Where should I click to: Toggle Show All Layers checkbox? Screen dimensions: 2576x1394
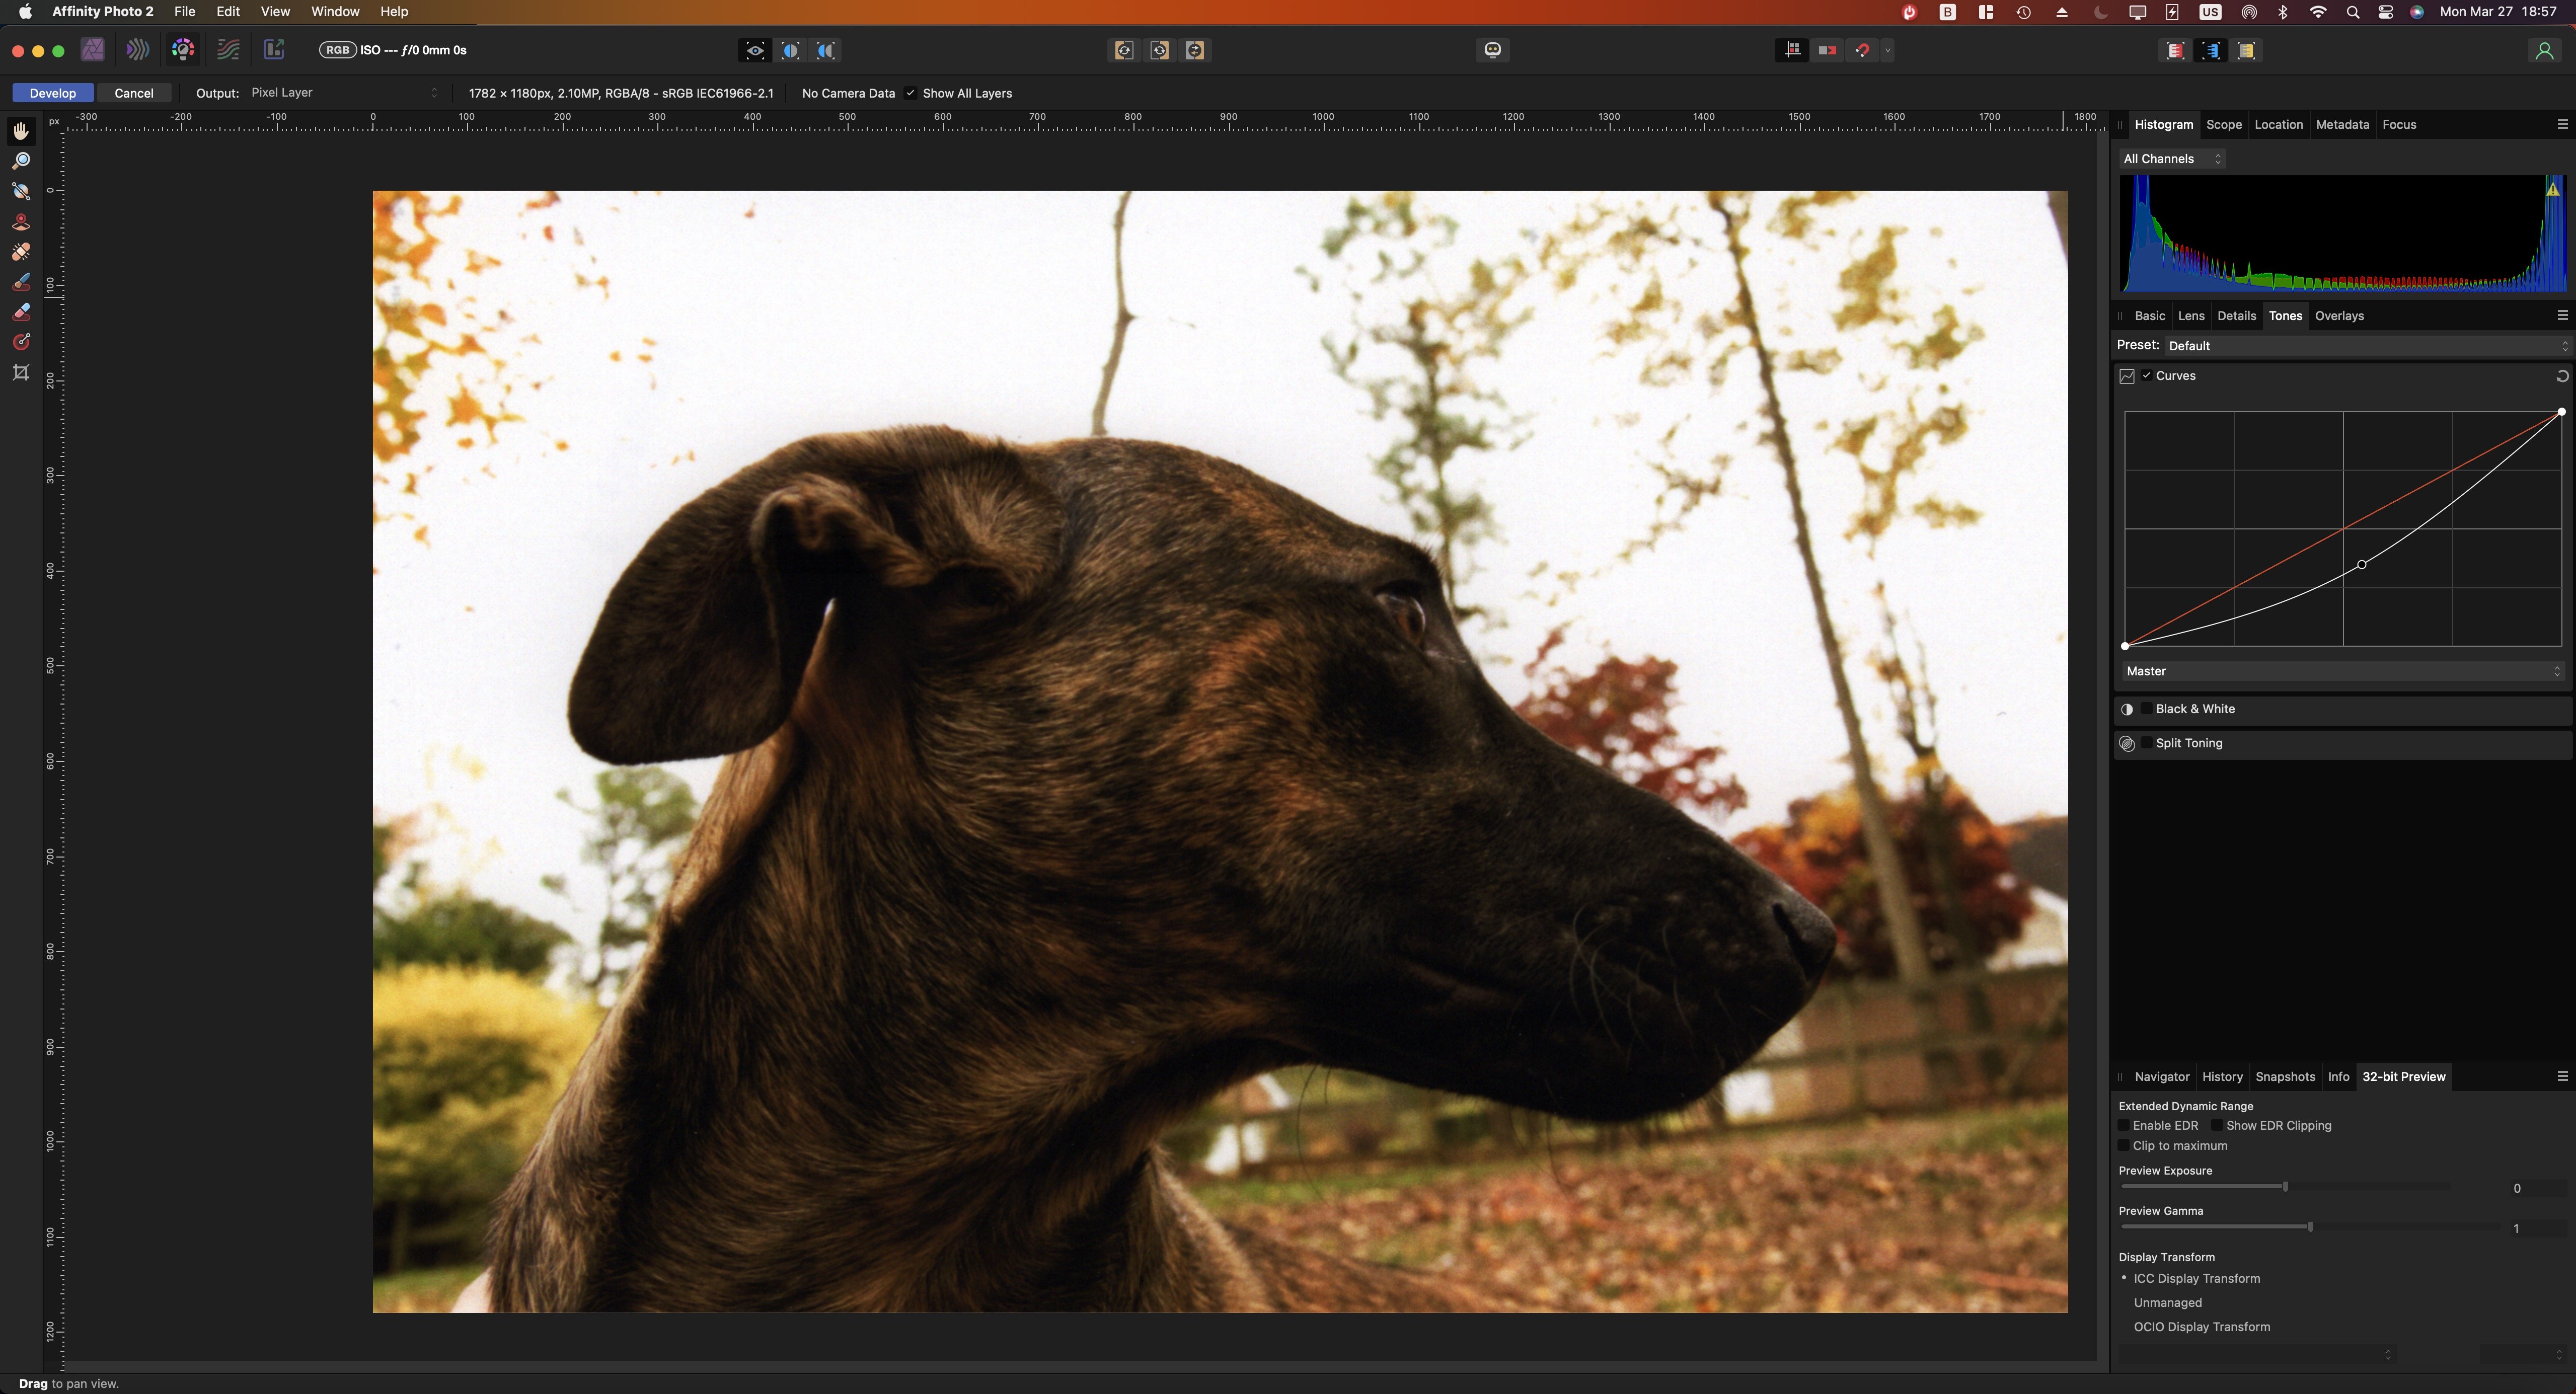point(910,93)
